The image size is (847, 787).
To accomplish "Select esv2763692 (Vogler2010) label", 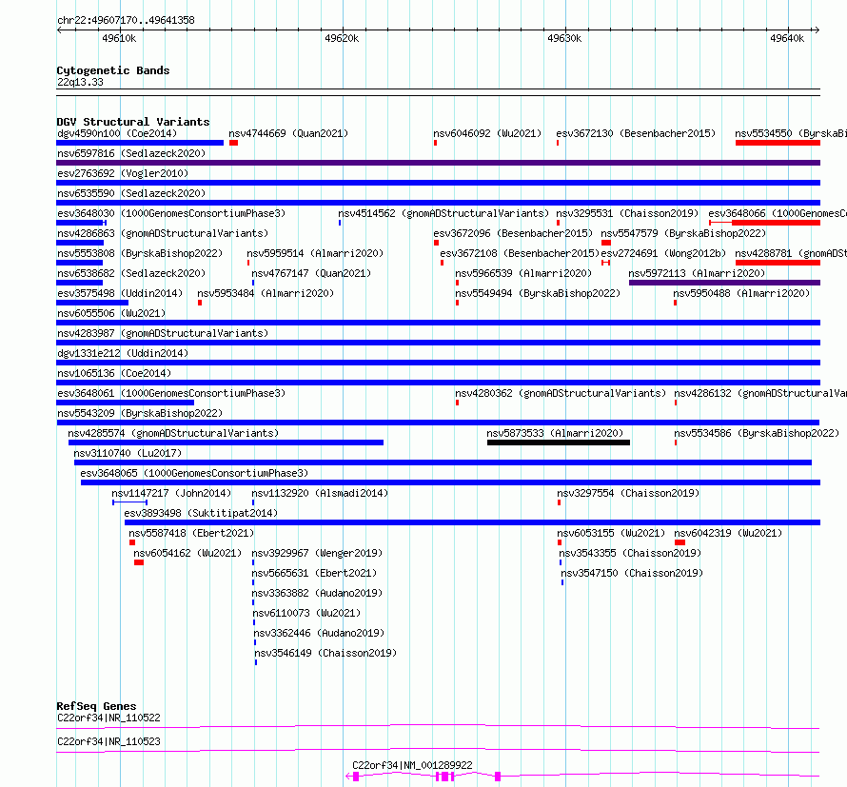I will pyautogui.click(x=123, y=173).
